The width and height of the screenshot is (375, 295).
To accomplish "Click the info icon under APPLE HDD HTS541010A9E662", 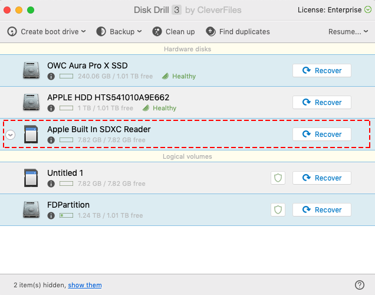I will (51, 109).
